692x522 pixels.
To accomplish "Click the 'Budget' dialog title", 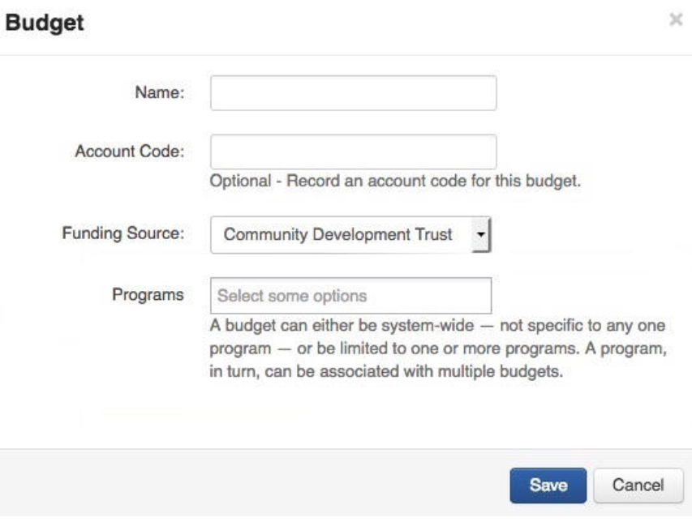I will click(45, 24).
